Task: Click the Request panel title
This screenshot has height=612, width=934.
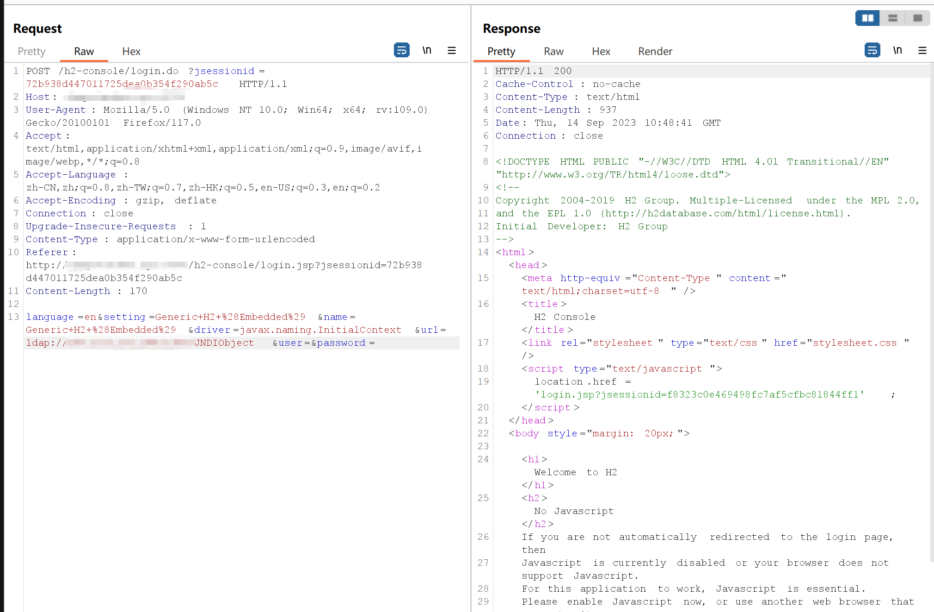Action: pos(37,29)
